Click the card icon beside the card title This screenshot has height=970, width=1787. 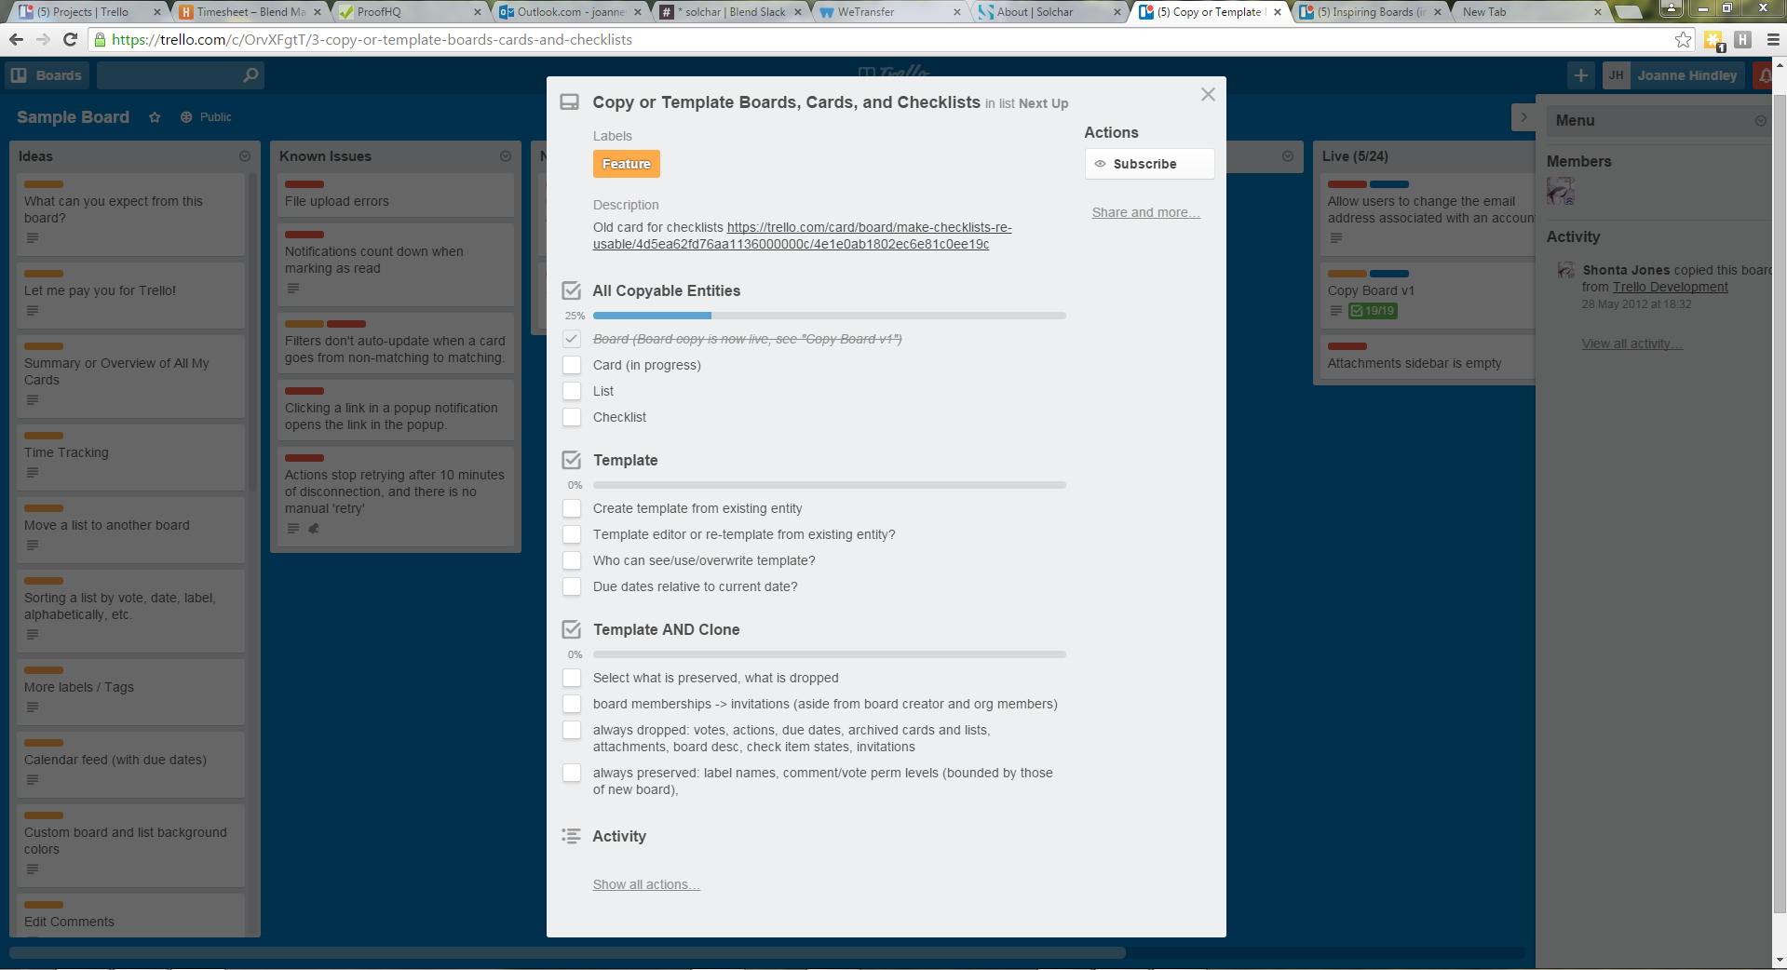(x=570, y=102)
